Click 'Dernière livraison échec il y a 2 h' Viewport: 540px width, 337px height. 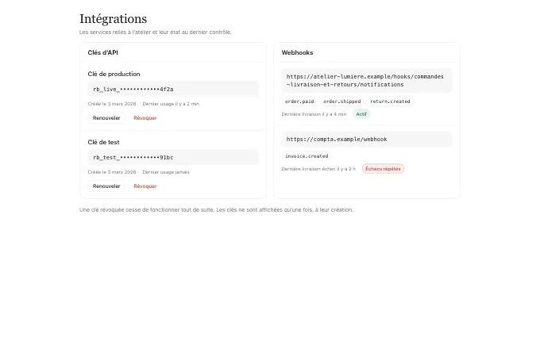click(x=318, y=169)
